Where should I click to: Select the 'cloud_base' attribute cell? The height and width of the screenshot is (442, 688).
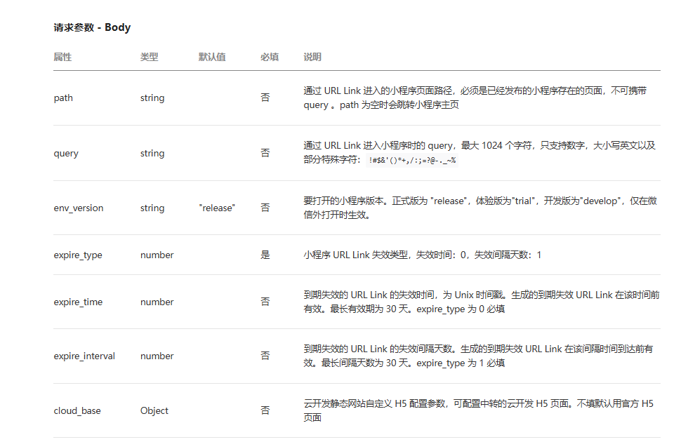[x=77, y=411]
